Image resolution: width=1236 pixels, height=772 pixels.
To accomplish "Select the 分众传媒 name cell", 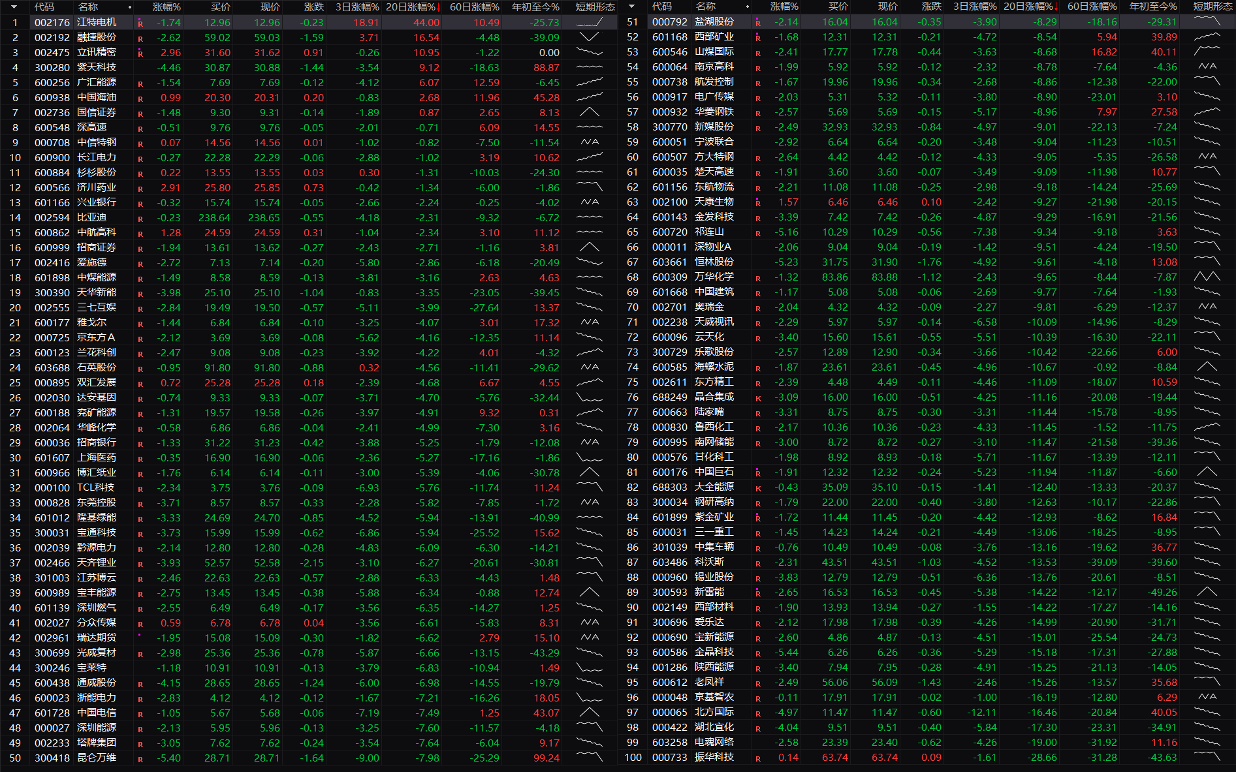I will [97, 623].
